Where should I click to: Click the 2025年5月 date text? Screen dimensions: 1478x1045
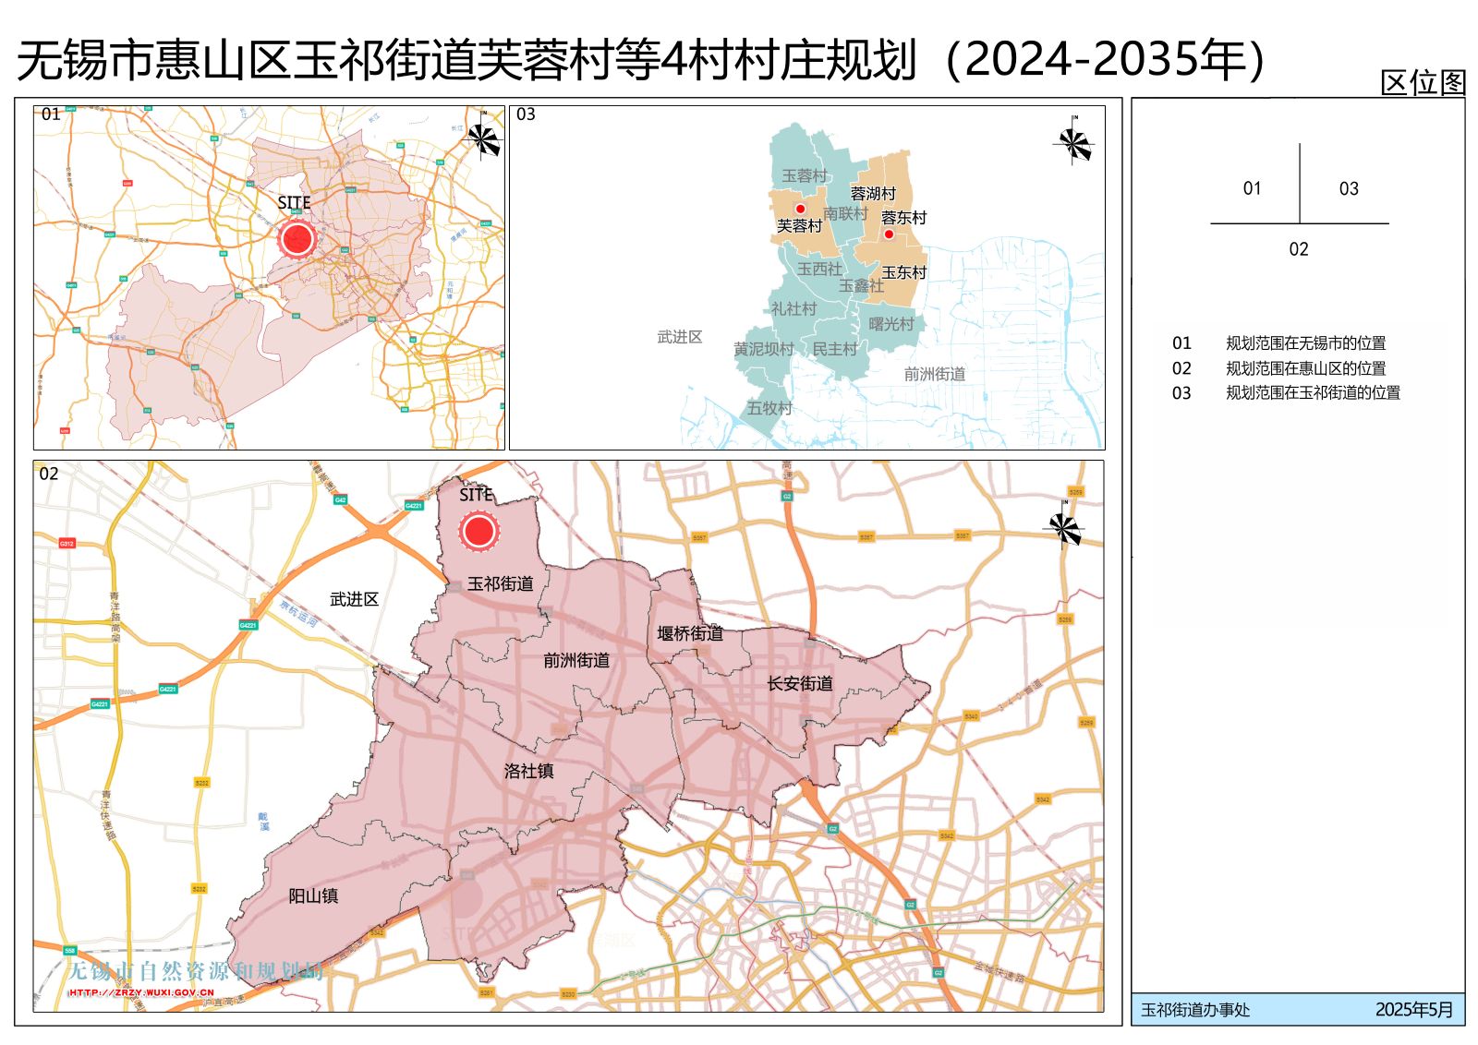coord(1413,1010)
